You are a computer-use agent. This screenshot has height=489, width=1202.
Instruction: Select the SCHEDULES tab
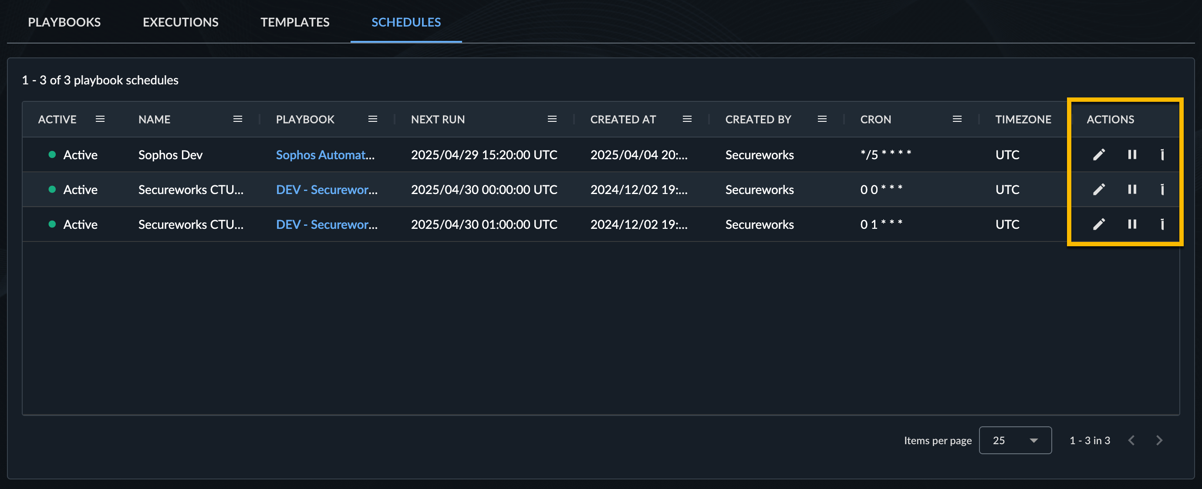point(406,22)
